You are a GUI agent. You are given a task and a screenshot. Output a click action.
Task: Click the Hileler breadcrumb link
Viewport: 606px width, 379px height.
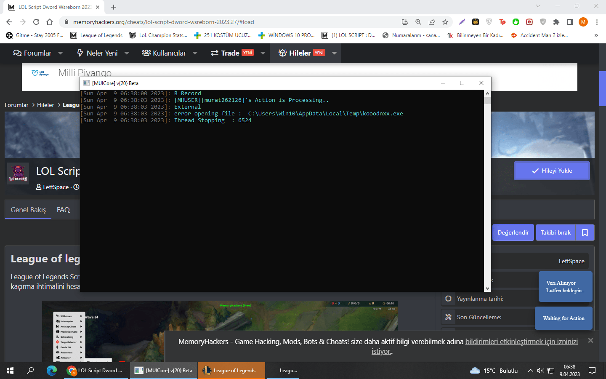point(45,105)
